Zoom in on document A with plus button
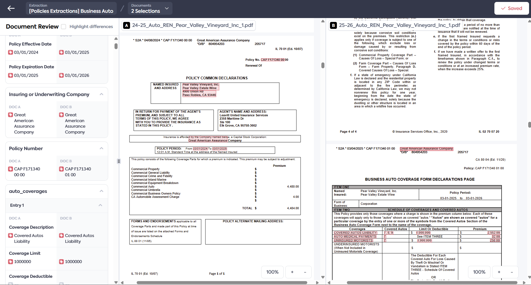 click(x=292, y=272)
